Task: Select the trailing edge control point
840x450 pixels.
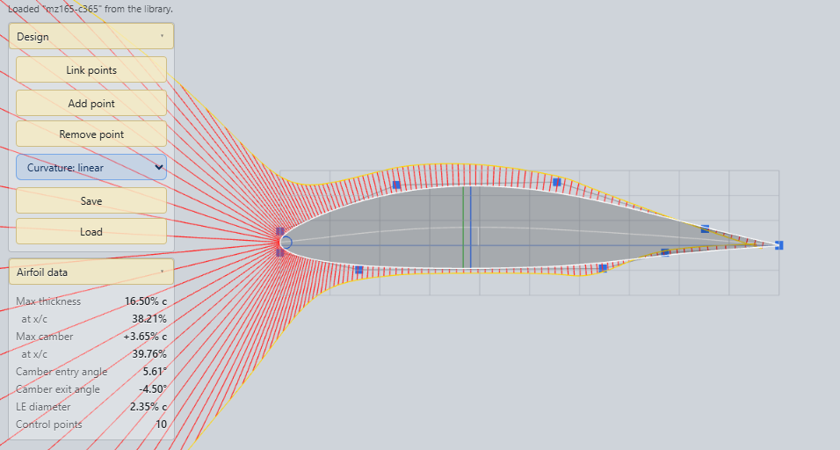Action: click(778, 245)
